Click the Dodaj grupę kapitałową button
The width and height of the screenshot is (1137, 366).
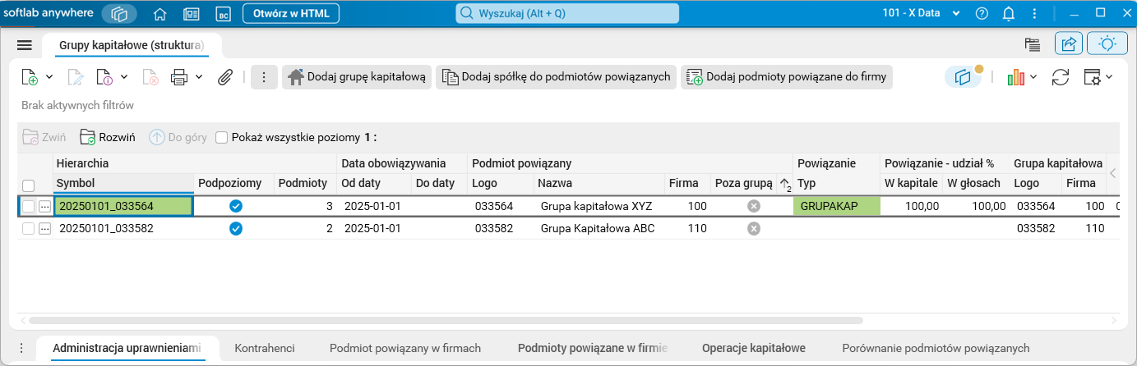click(357, 77)
